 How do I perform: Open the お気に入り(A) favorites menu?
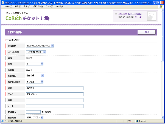38,6
